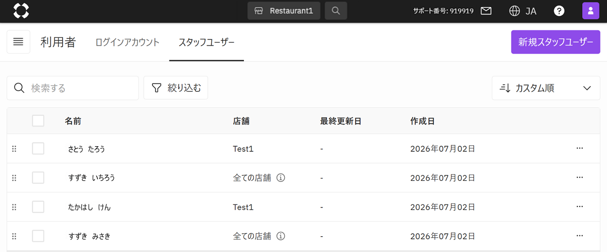Click the globe language icon
Image resolution: width=607 pixels, height=252 pixels.
tap(514, 11)
